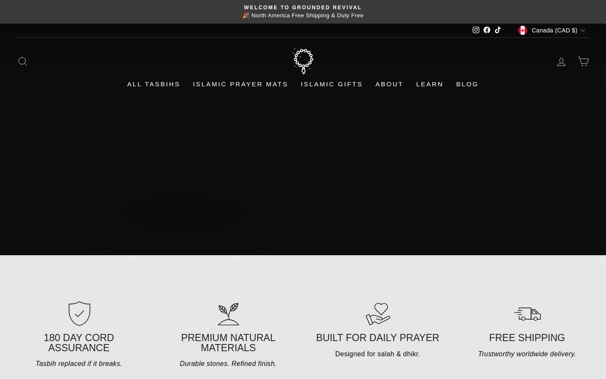
Task: Open the Log in account icon
Action: coord(561,62)
